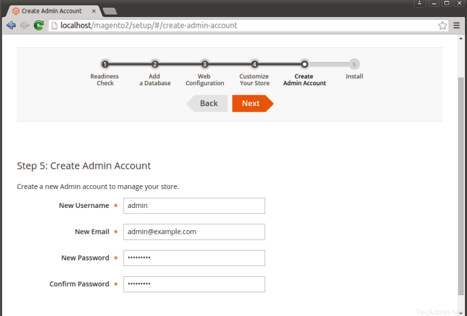
Task: Switch to the Create Admin Account tab
Action: point(50,11)
